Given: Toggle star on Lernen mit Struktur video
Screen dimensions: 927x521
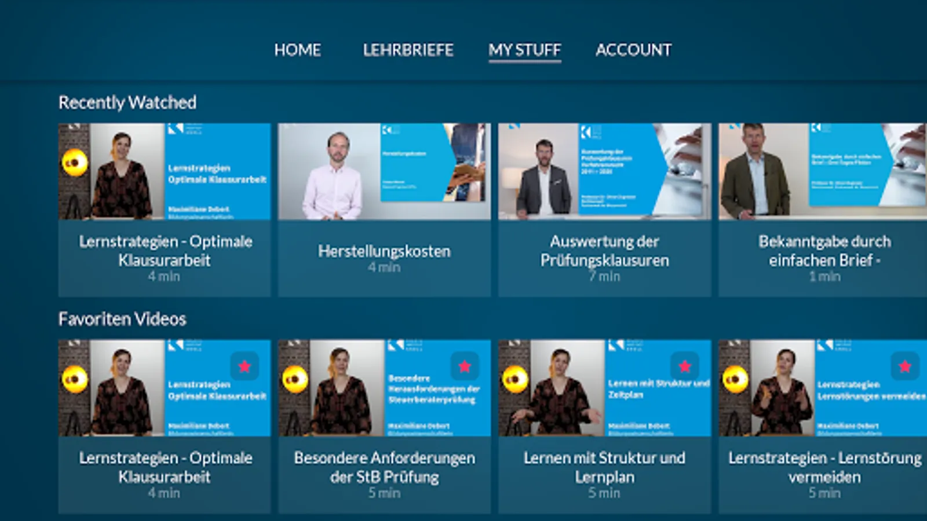Looking at the screenshot, I should 685,366.
